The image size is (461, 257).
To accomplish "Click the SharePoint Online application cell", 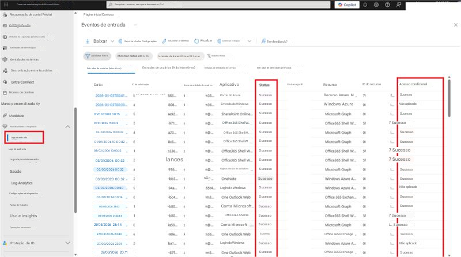I will (237, 114).
